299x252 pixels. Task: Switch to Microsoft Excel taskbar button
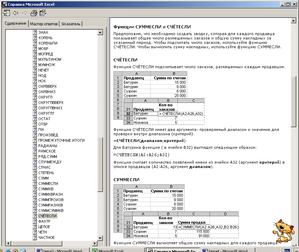(117, 250)
